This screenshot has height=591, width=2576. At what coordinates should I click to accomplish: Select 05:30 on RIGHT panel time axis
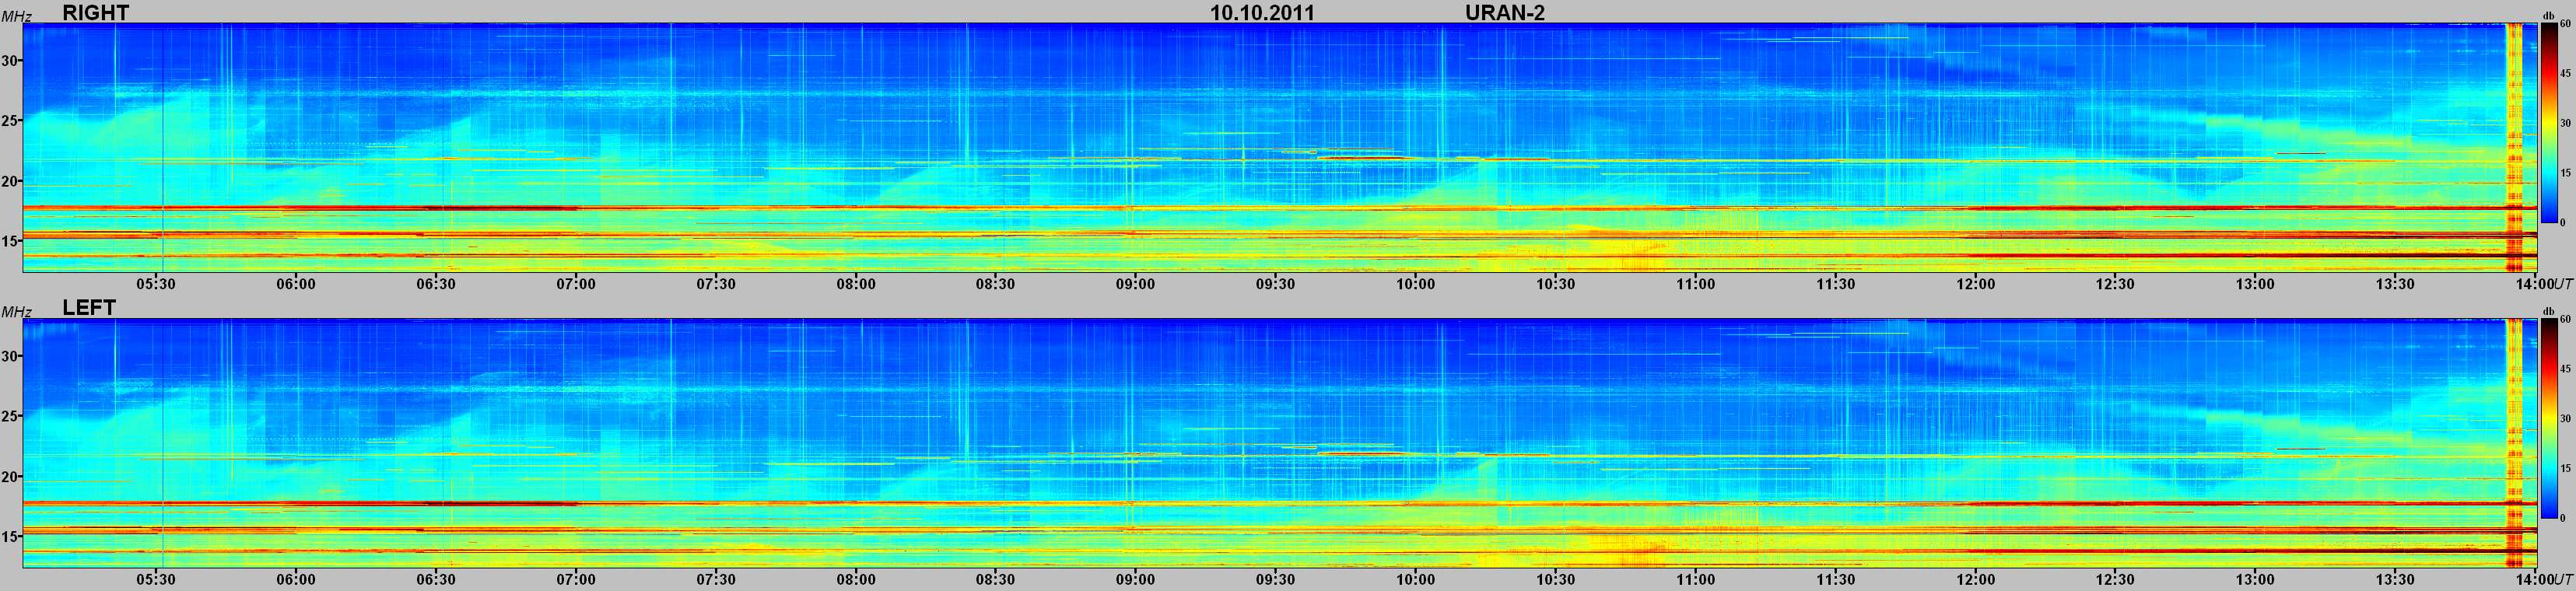click(x=156, y=284)
